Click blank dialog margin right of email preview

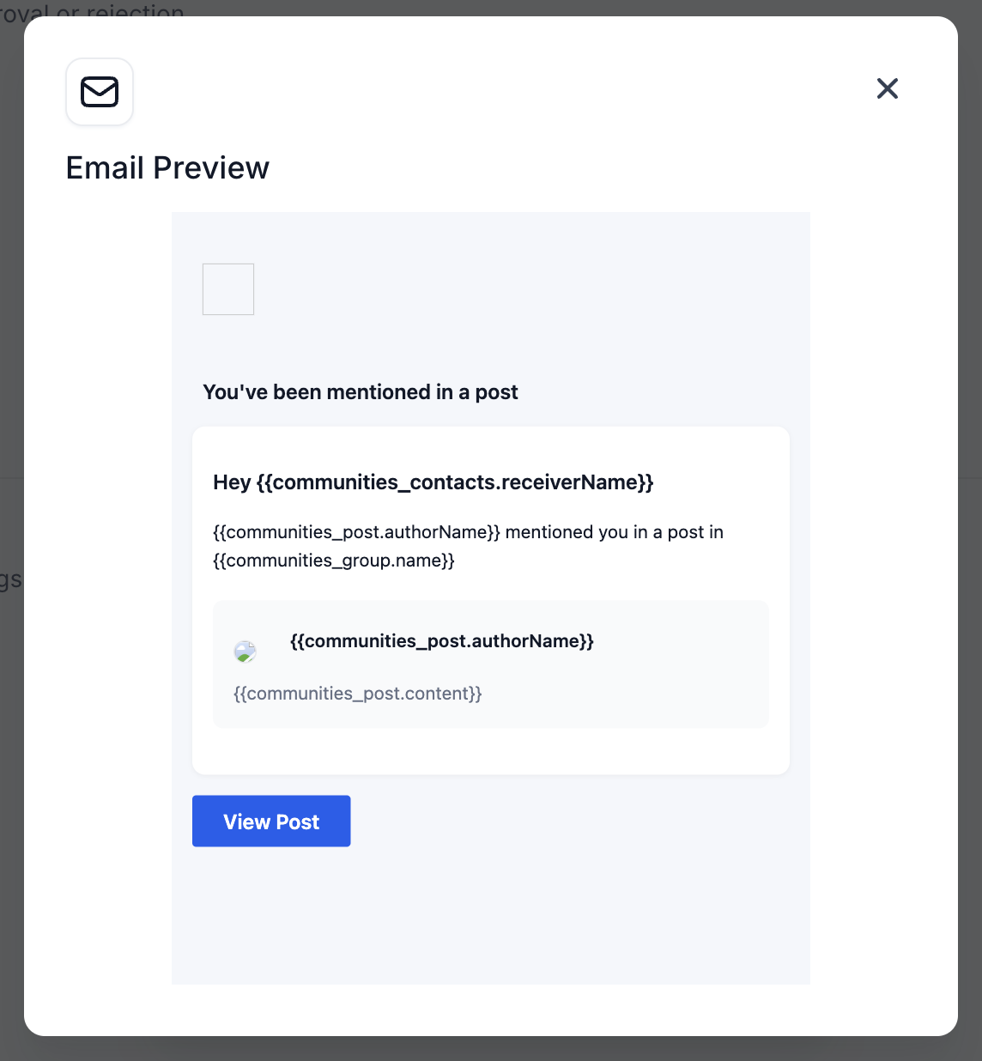(x=882, y=601)
